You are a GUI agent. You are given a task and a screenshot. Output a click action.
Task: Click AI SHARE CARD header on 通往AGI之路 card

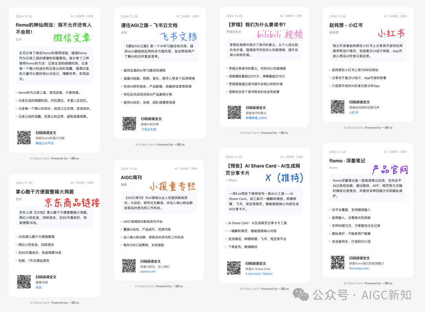point(188,17)
